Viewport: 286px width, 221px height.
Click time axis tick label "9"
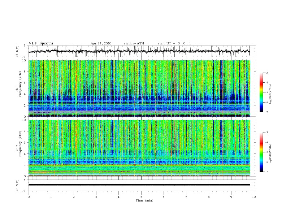click(x=231, y=197)
